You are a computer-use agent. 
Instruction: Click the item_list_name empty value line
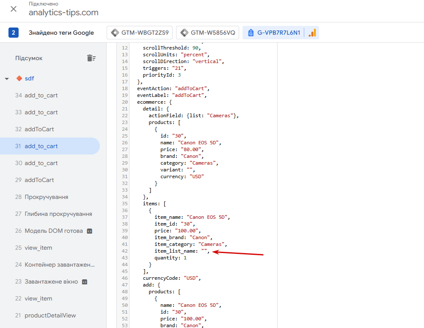tap(182, 251)
